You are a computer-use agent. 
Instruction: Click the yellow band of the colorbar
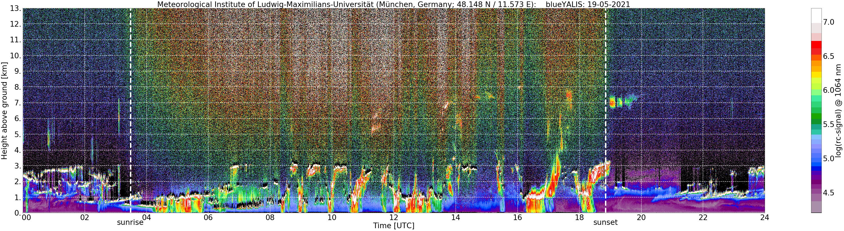[816, 75]
